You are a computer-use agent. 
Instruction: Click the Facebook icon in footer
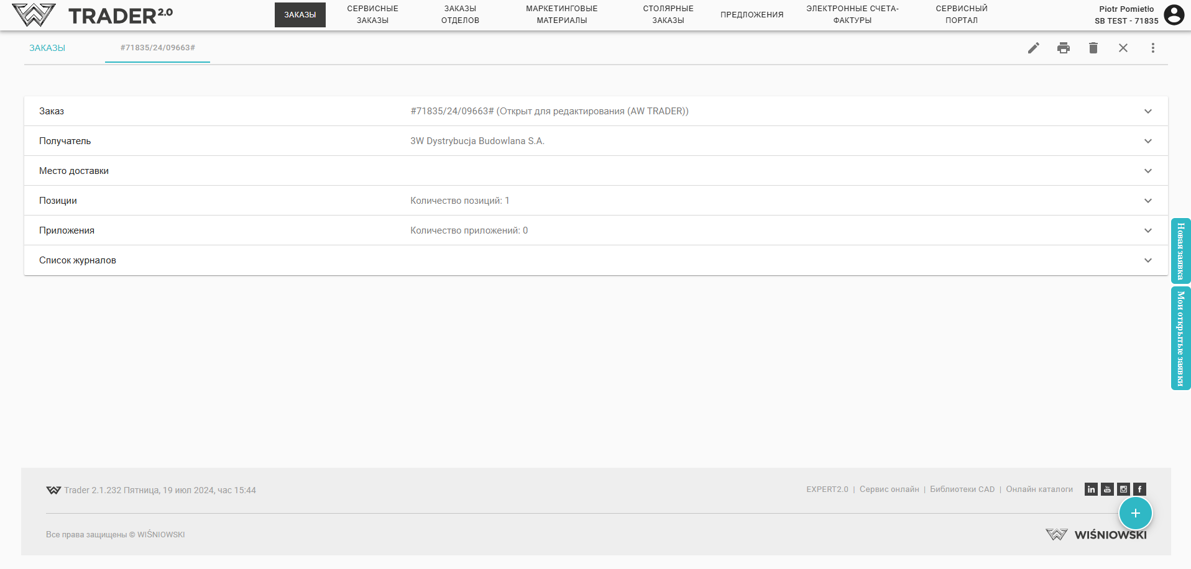click(1139, 489)
